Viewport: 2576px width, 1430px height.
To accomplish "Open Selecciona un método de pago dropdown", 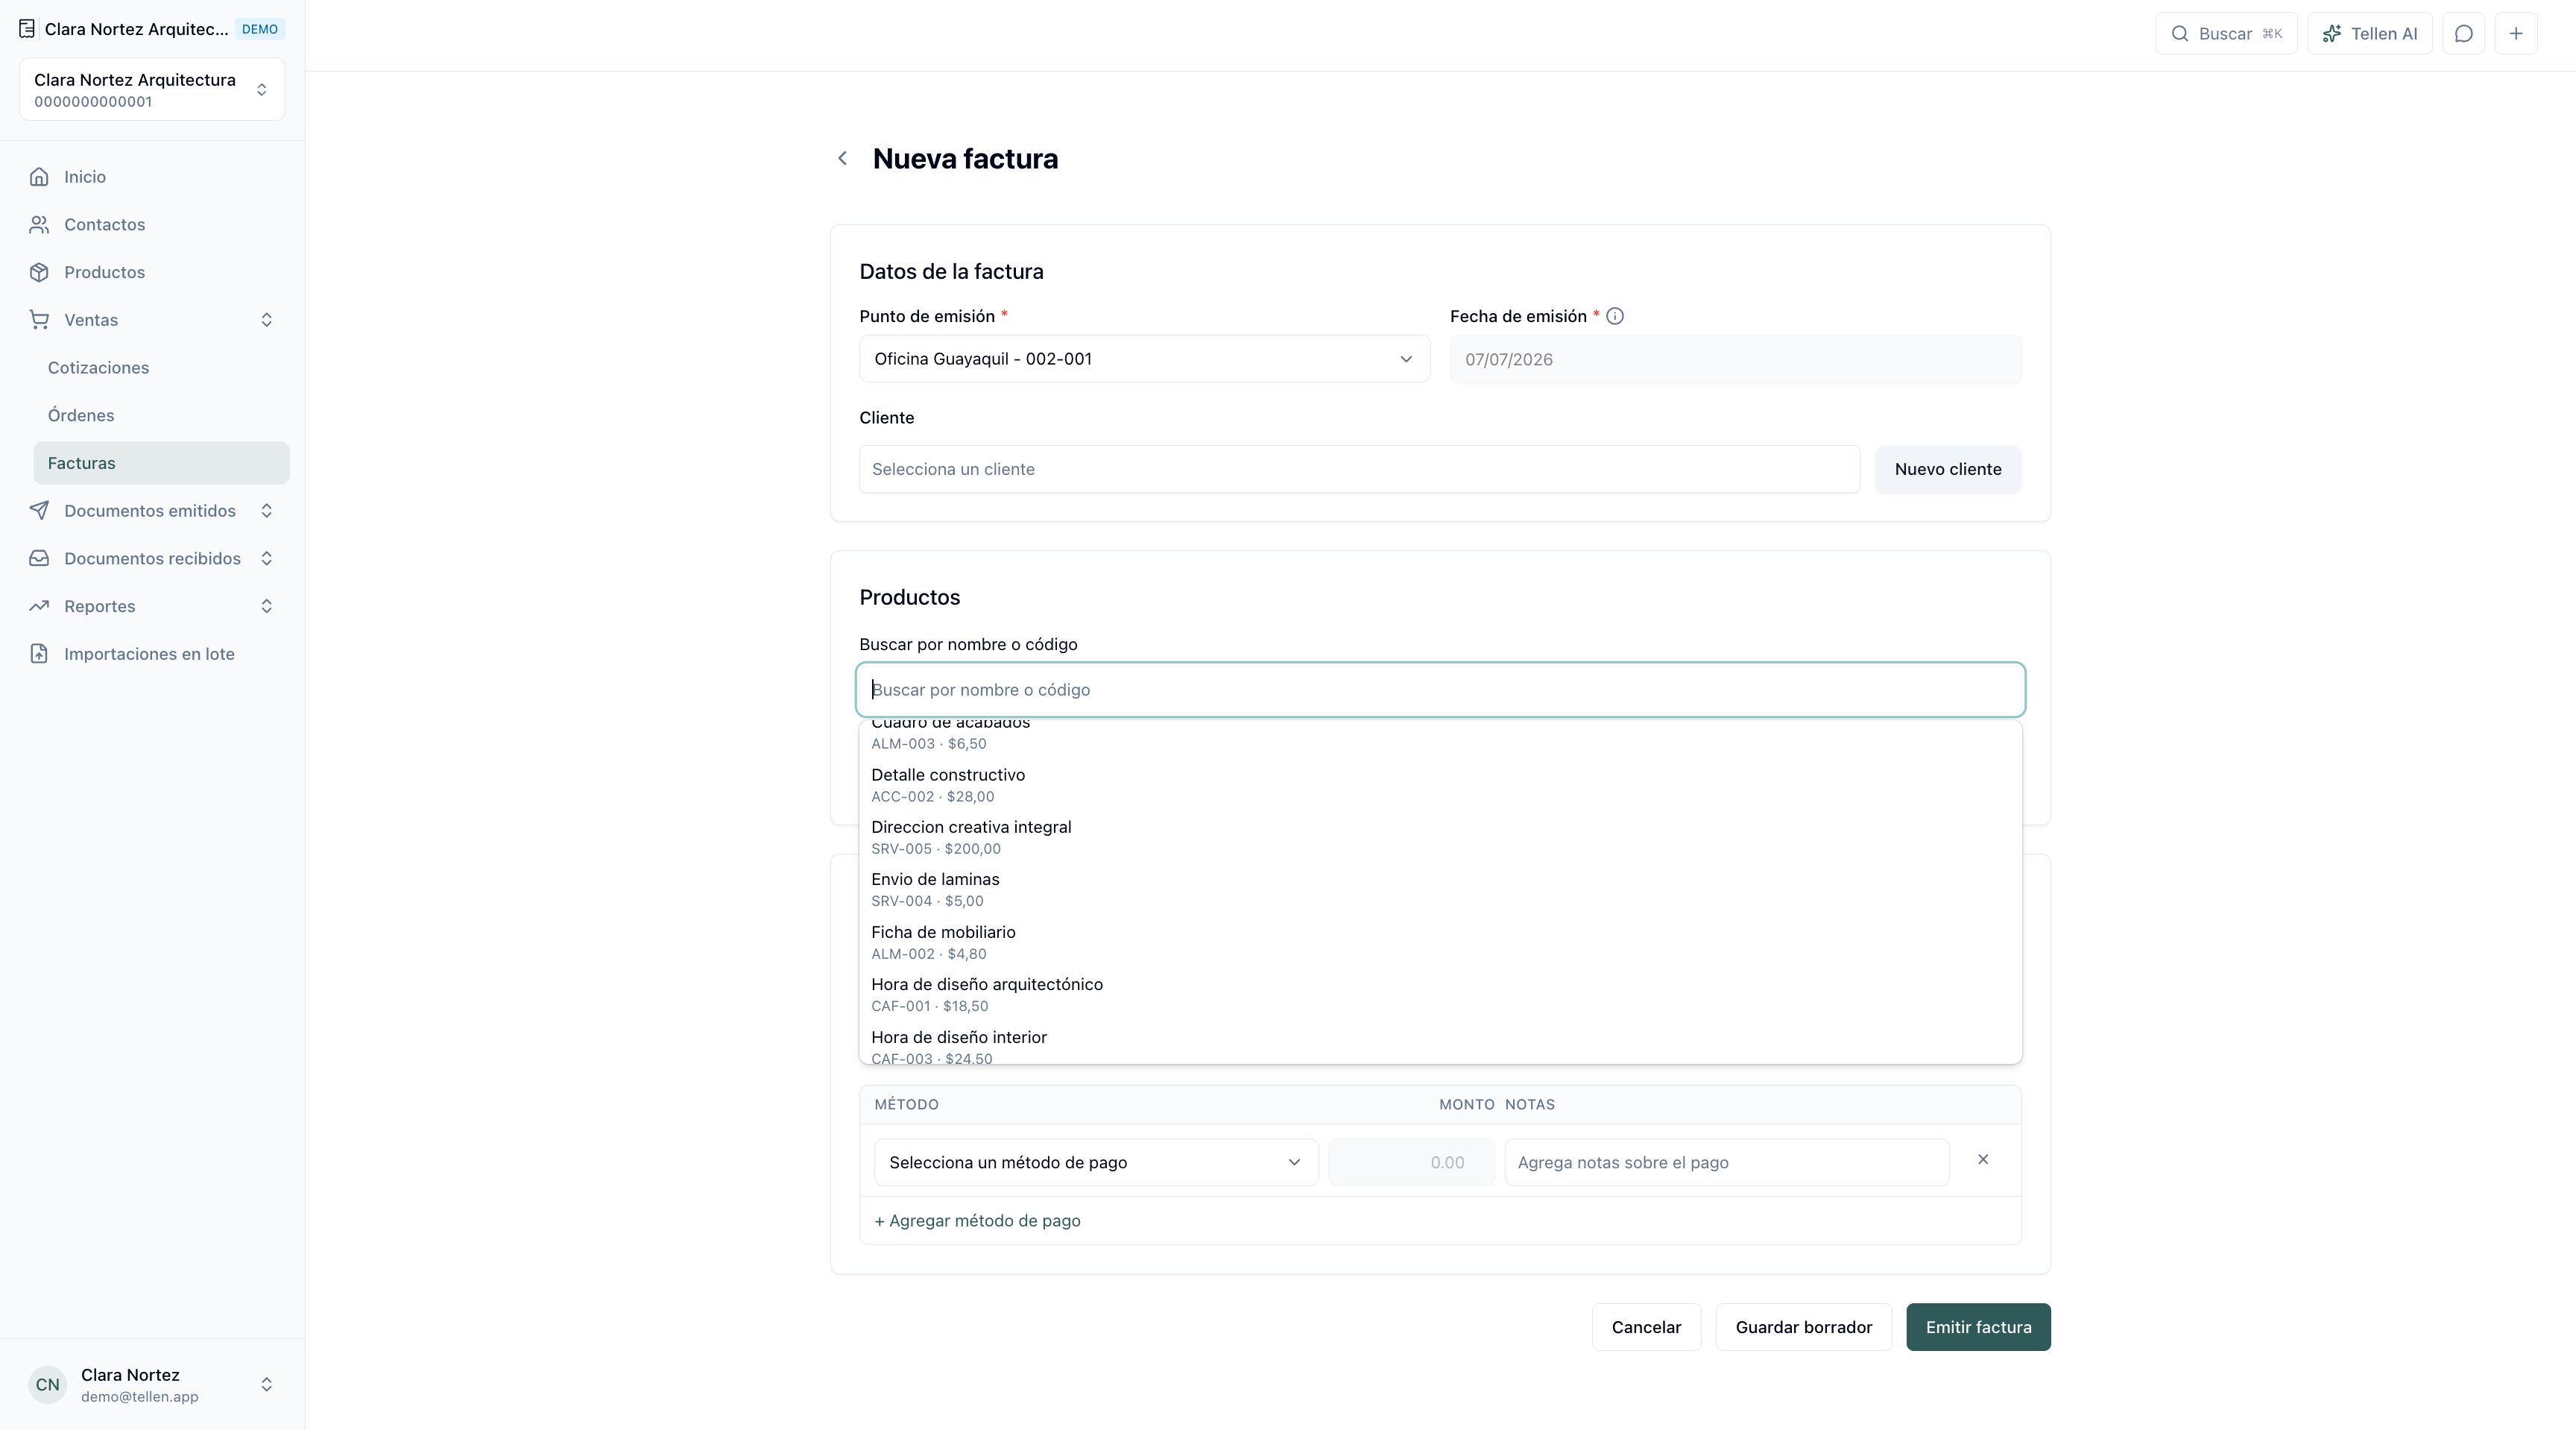I will 1096,1162.
